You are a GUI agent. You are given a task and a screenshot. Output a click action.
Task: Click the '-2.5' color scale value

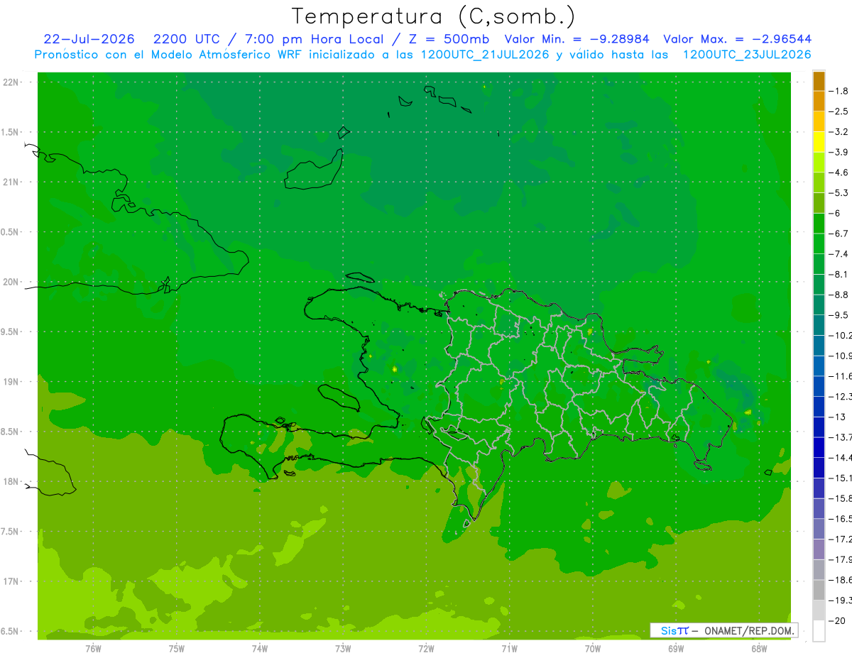coord(839,111)
